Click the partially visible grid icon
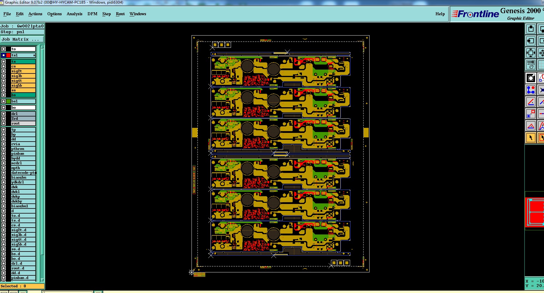The width and height of the screenshot is (544, 293). (541, 65)
